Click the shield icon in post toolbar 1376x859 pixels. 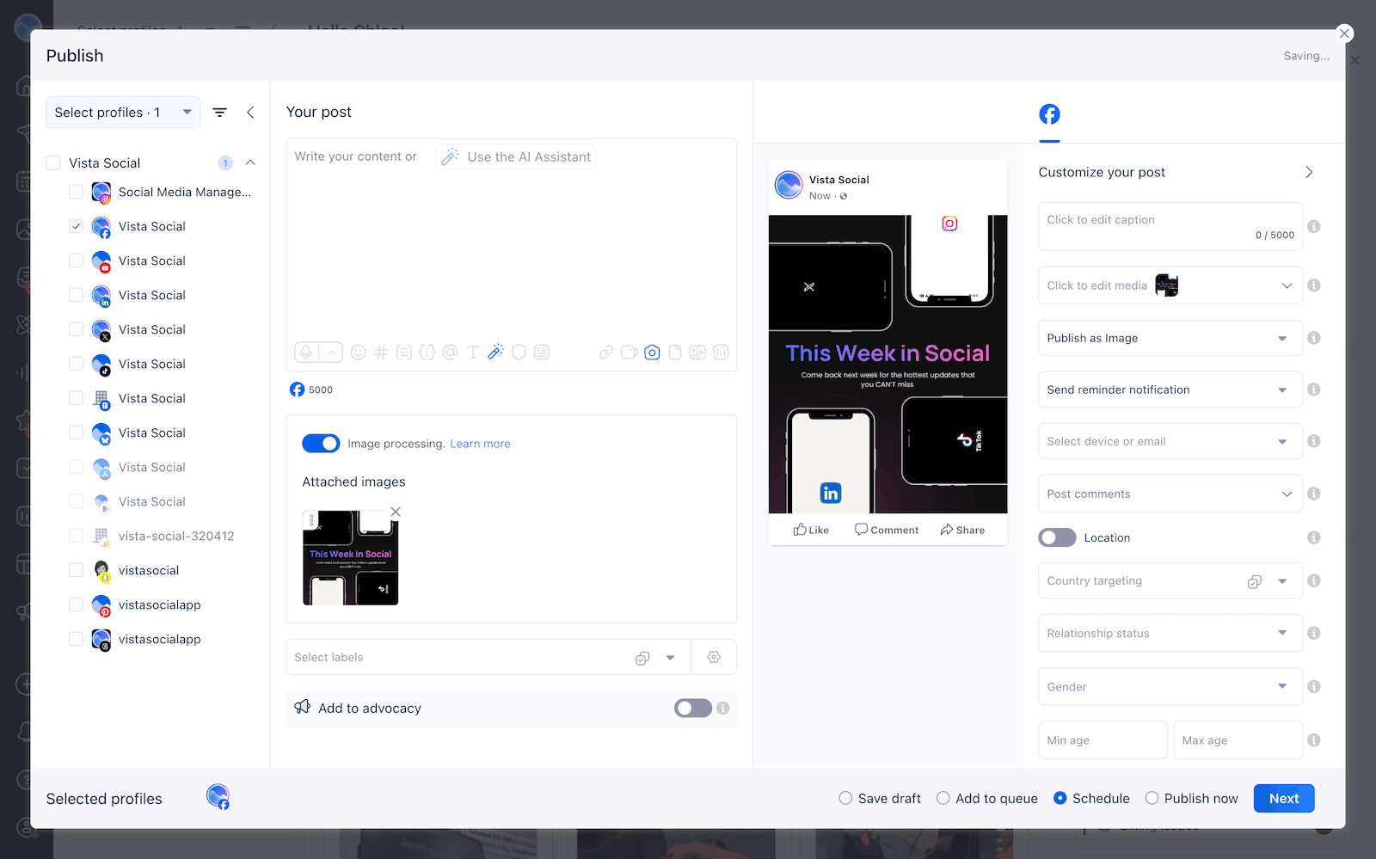(519, 353)
